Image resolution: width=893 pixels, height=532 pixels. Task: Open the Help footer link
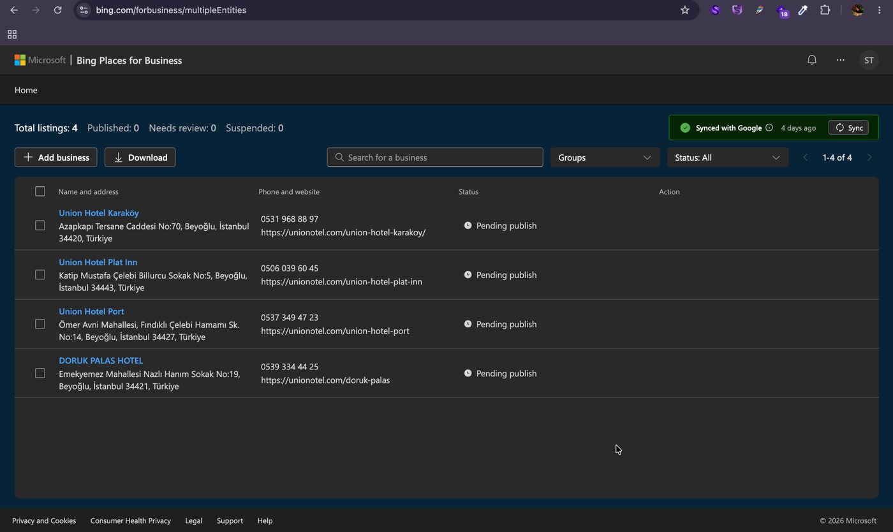tap(265, 521)
